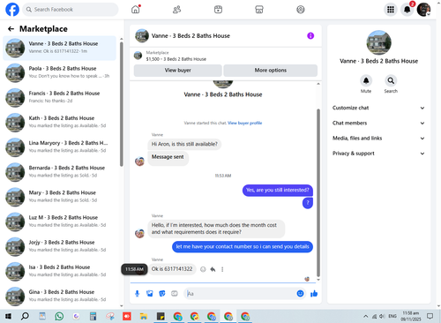Image resolution: width=441 pixels, height=323 pixels.
Task: Open the account profile picture menu
Action: [423, 10]
